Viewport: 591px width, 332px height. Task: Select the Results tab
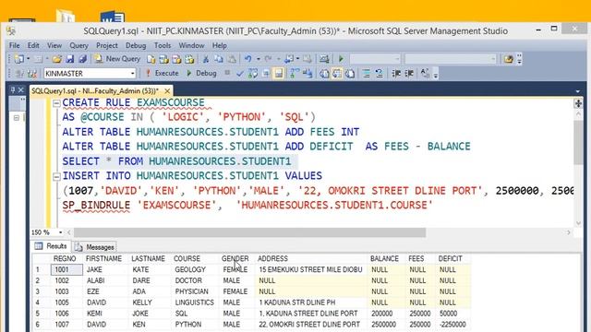point(51,246)
